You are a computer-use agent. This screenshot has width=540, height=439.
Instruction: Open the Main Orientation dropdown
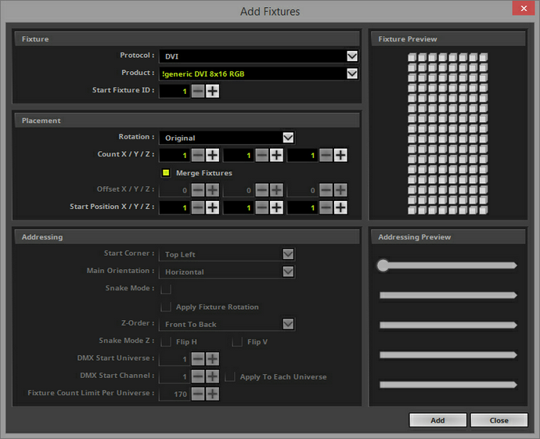[288, 272]
